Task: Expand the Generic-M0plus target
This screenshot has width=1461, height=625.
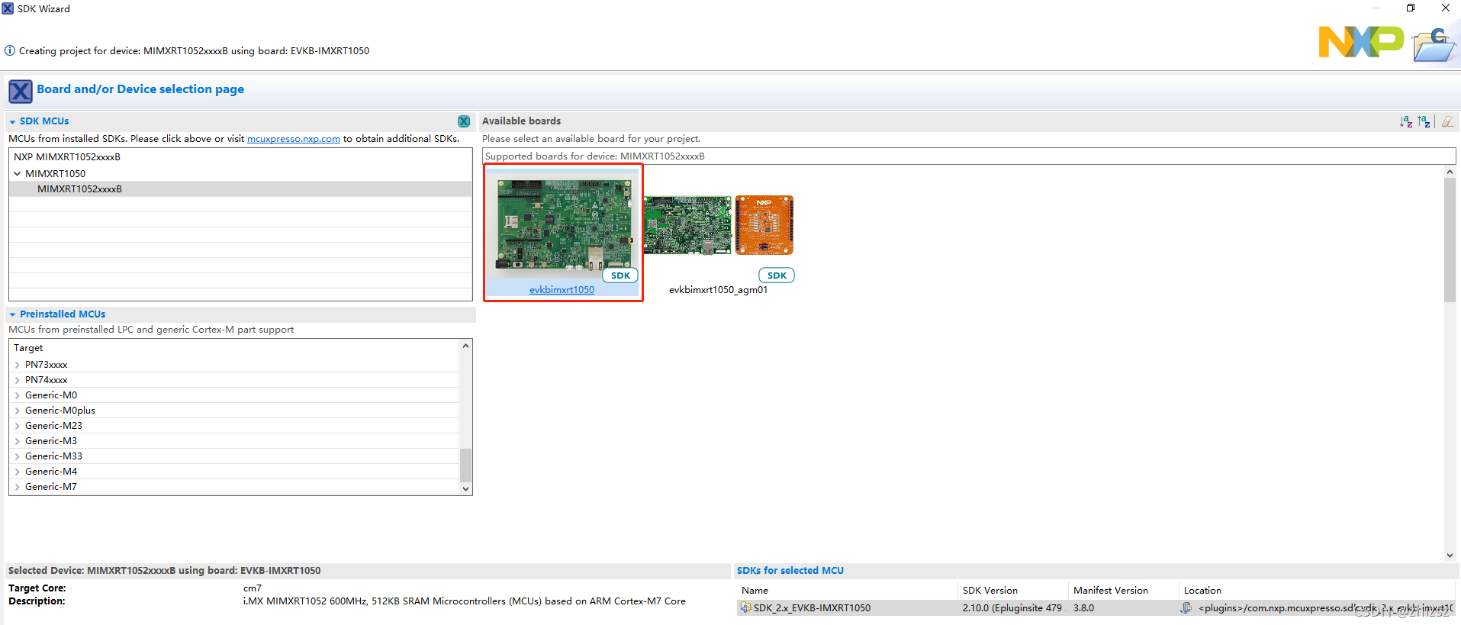Action: click(18, 411)
